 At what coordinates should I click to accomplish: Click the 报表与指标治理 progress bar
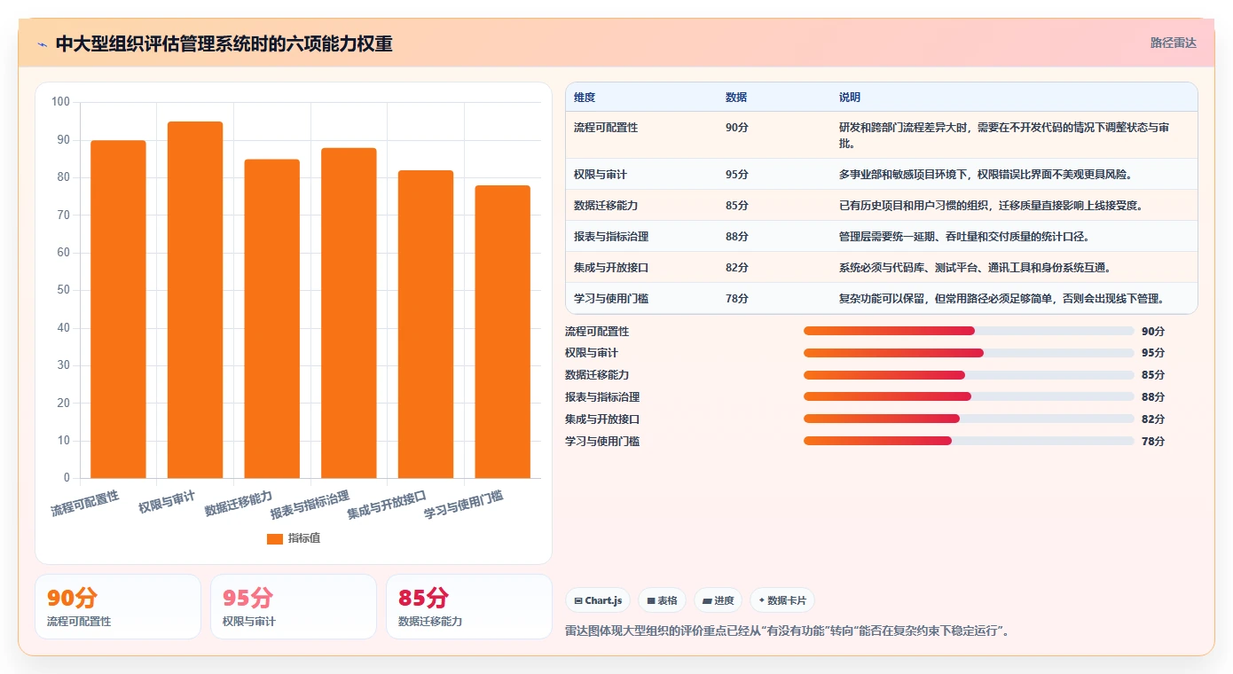[x=969, y=396]
